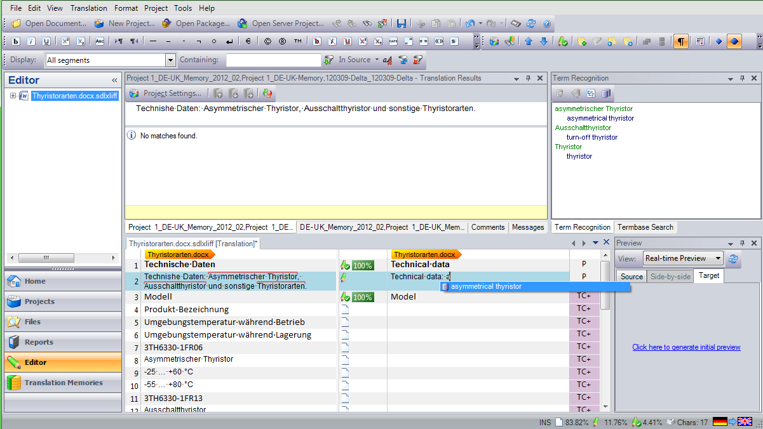Expand the Thyristorarten.docx.sdlxliff tree node
This screenshot has width=763, height=429.
(13, 96)
